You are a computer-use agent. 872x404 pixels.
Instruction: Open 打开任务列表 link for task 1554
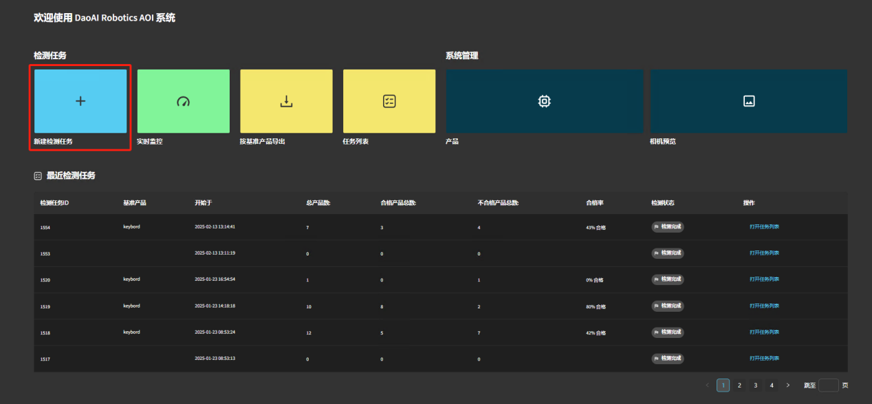click(764, 226)
